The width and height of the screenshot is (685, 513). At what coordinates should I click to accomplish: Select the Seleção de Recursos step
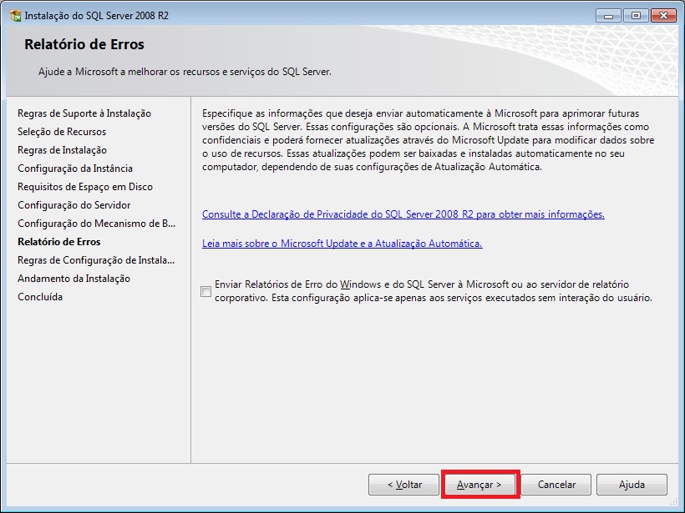[x=62, y=132]
